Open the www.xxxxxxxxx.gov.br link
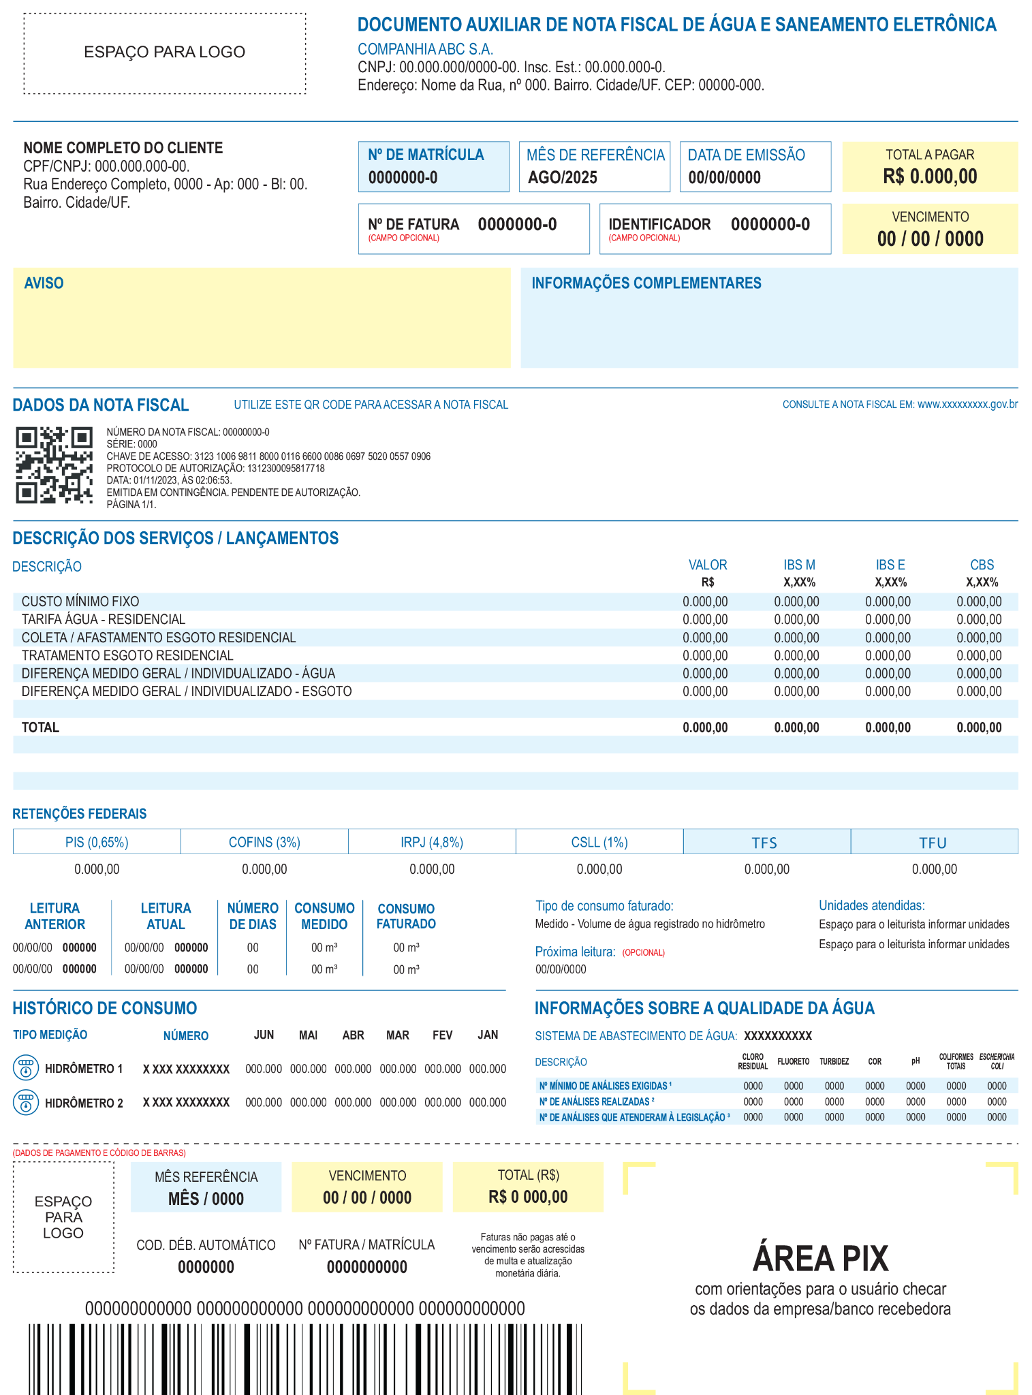Screen dimensions: 1032x1395 click(x=967, y=405)
